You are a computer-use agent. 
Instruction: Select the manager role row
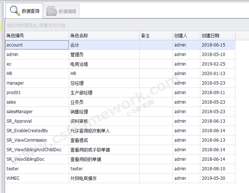click(120, 83)
